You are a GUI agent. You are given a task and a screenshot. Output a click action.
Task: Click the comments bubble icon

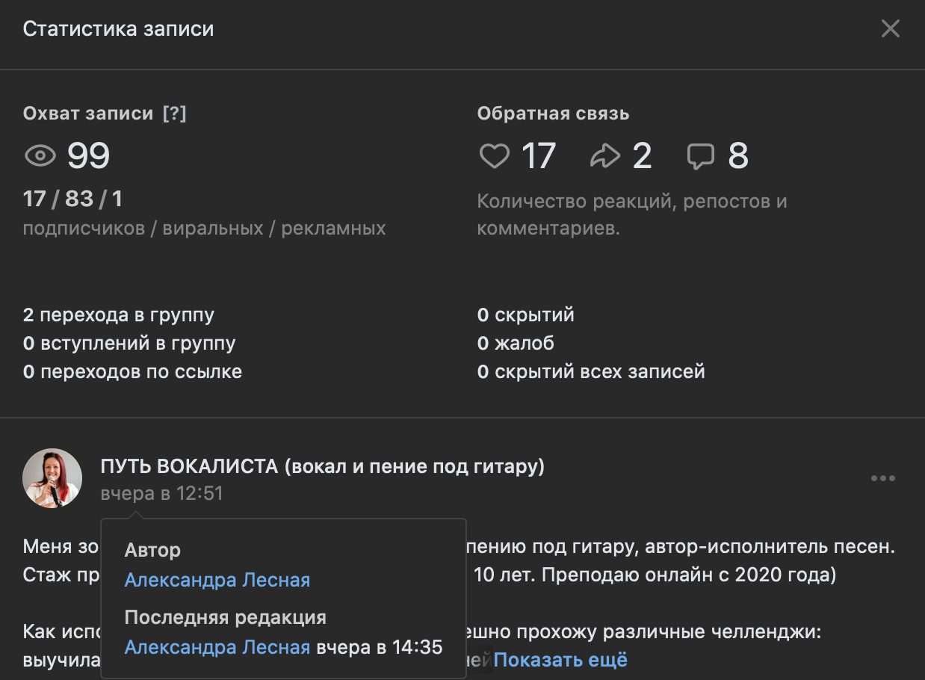701,156
